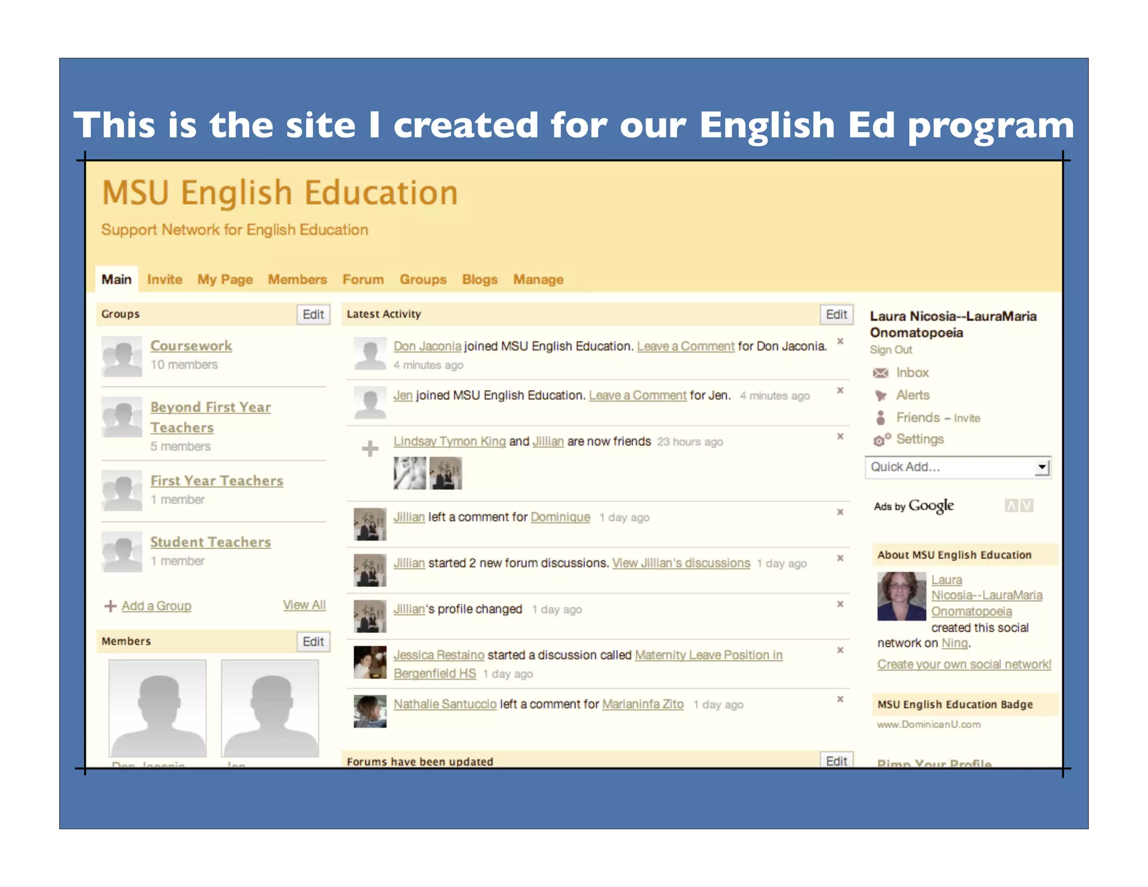Open the Marianinfa Zito profile link
1148x887 pixels.
(x=643, y=704)
